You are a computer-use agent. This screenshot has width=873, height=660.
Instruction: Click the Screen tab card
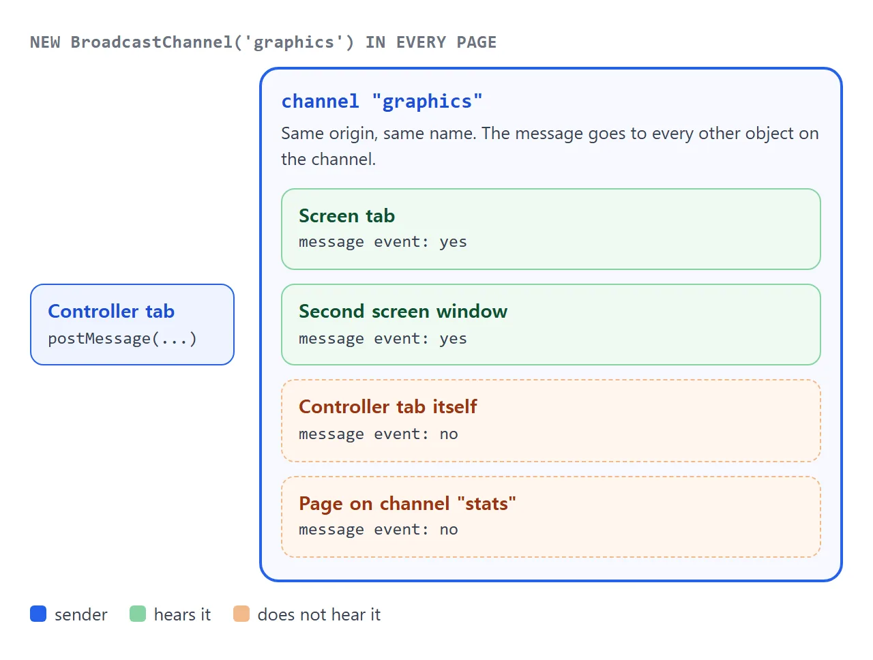click(x=551, y=229)
